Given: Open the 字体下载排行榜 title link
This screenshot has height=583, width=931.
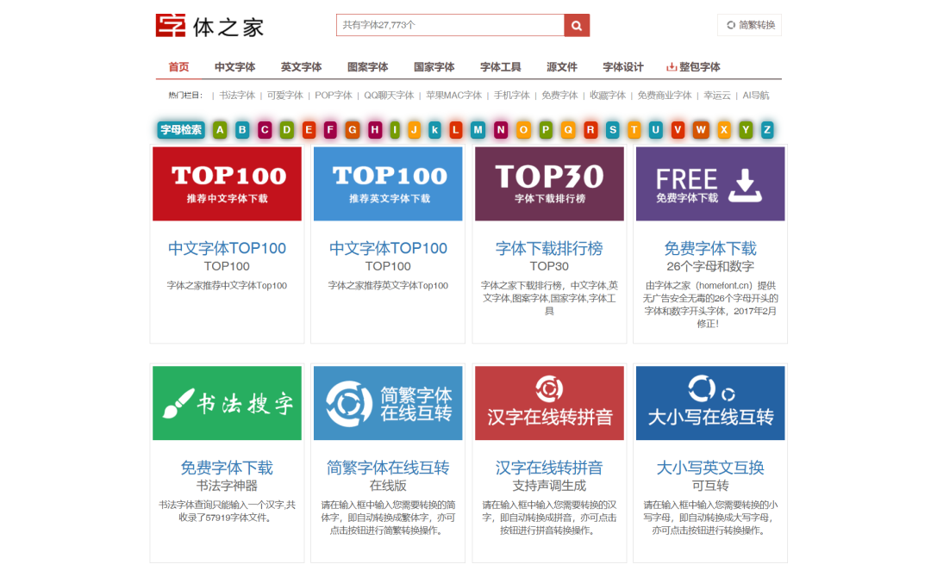Looking at the screenshot, I should 549,248.
